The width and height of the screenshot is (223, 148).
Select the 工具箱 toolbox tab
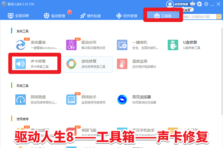tap(163, 15)
